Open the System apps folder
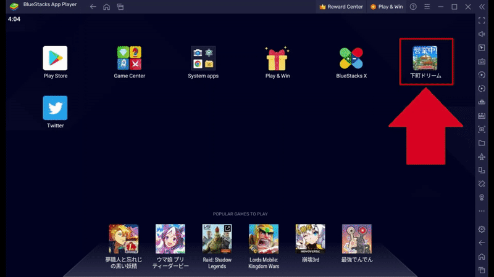 click(x=203, y=58)
